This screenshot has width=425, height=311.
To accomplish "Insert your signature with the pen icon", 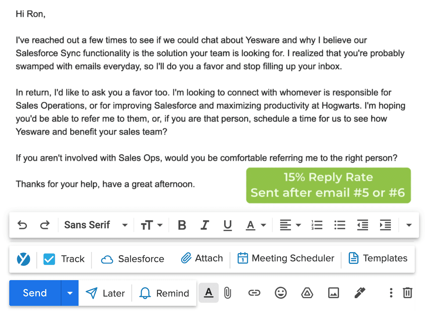I will (360, 293).
